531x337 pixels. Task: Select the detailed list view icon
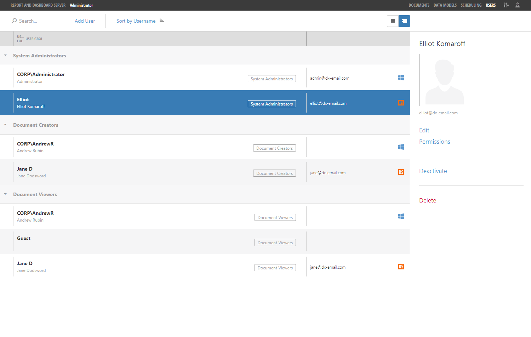tap(404, 21)
